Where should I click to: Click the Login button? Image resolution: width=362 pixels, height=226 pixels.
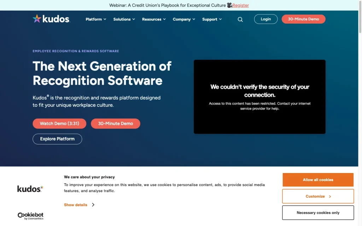(x=266, y=19)
